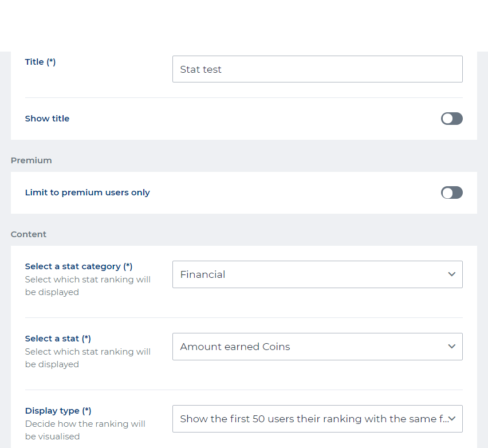Click the "Limit to premium users only" label

[x=87, y=192]
